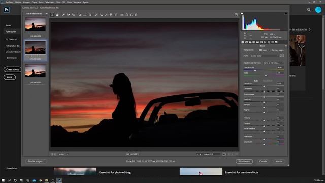This screenshot has width=325, height=183.
Task: Open the Tone Curve panel icon
Action: click(246, 42)
